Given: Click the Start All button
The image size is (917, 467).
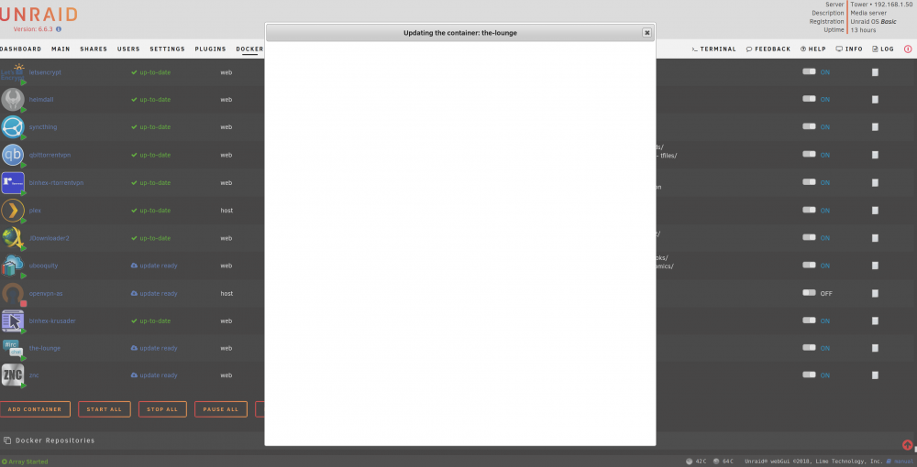Looking at the screenshot, I should (x=105, y=409).
